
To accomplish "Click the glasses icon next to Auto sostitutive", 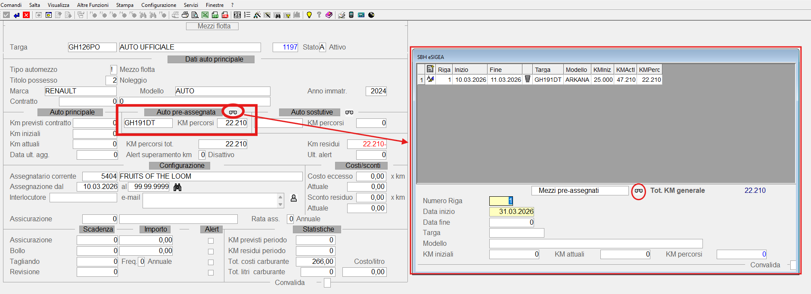I will [x=349, y=112].
